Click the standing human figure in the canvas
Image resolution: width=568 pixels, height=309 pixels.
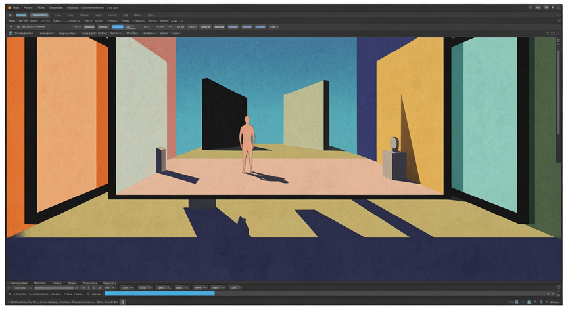click(247, 144)
